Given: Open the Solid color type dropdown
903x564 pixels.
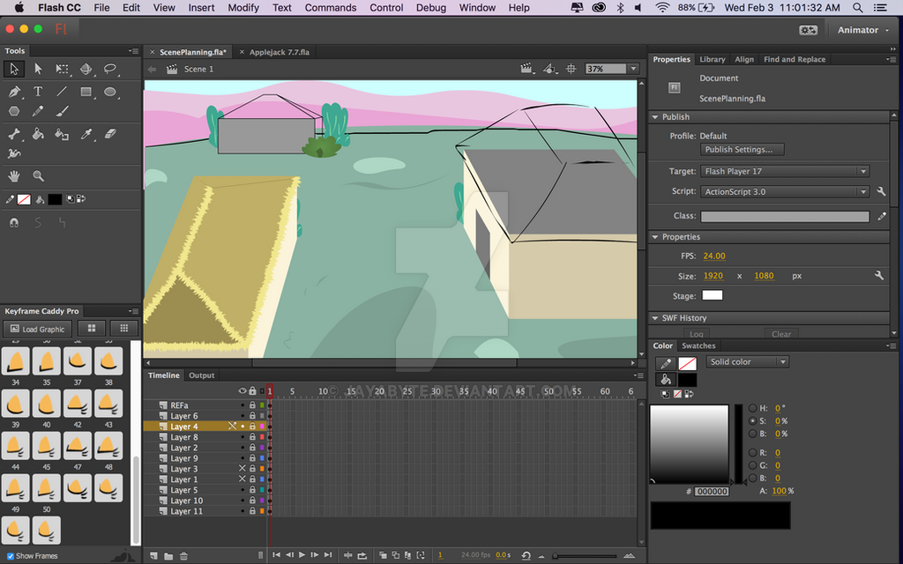Looking at the screenshot, I should click(x=748, y=362).
